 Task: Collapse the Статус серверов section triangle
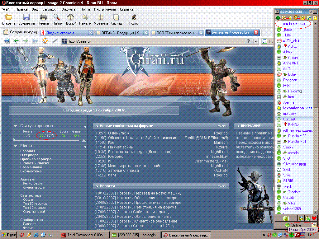coord(16,126)
